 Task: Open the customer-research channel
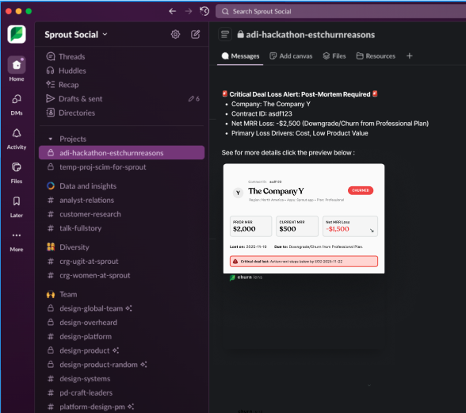[x=122, y=214]
